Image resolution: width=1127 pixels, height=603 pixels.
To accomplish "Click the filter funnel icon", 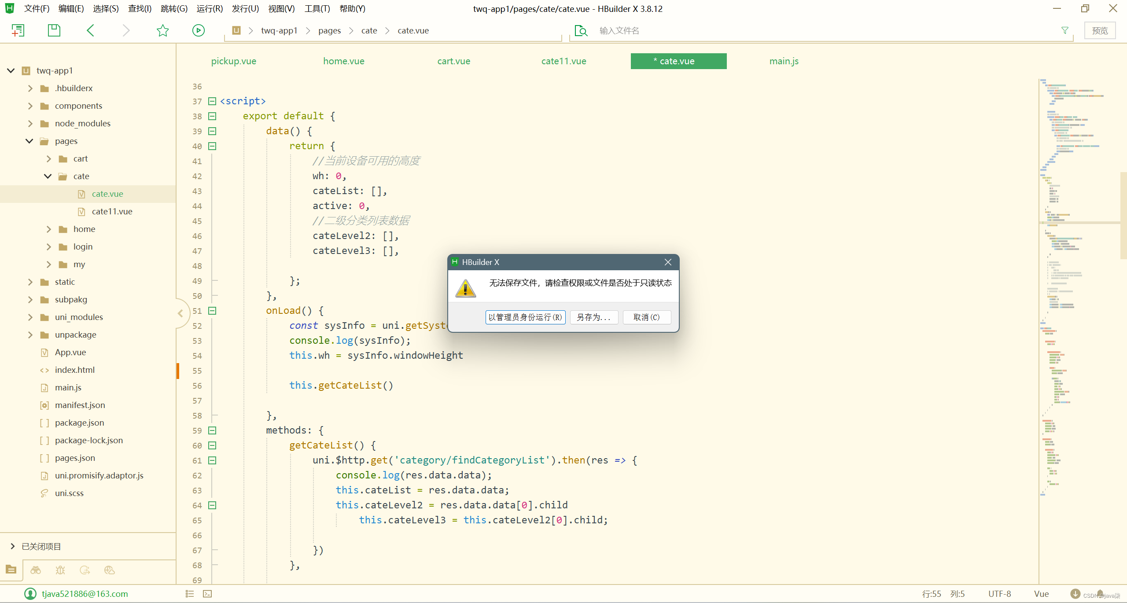I will click(1064, 30).
